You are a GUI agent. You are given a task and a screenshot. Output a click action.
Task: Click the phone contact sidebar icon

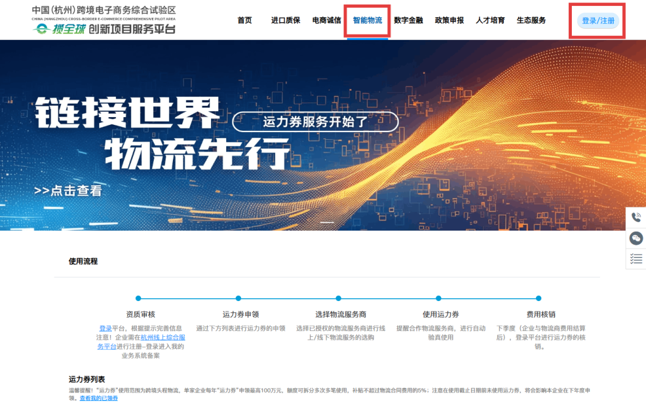point(636,217)
